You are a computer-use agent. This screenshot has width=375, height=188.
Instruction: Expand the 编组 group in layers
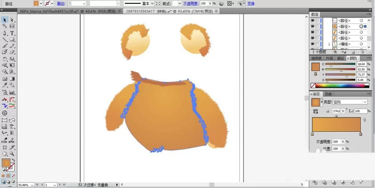[329, 44]
